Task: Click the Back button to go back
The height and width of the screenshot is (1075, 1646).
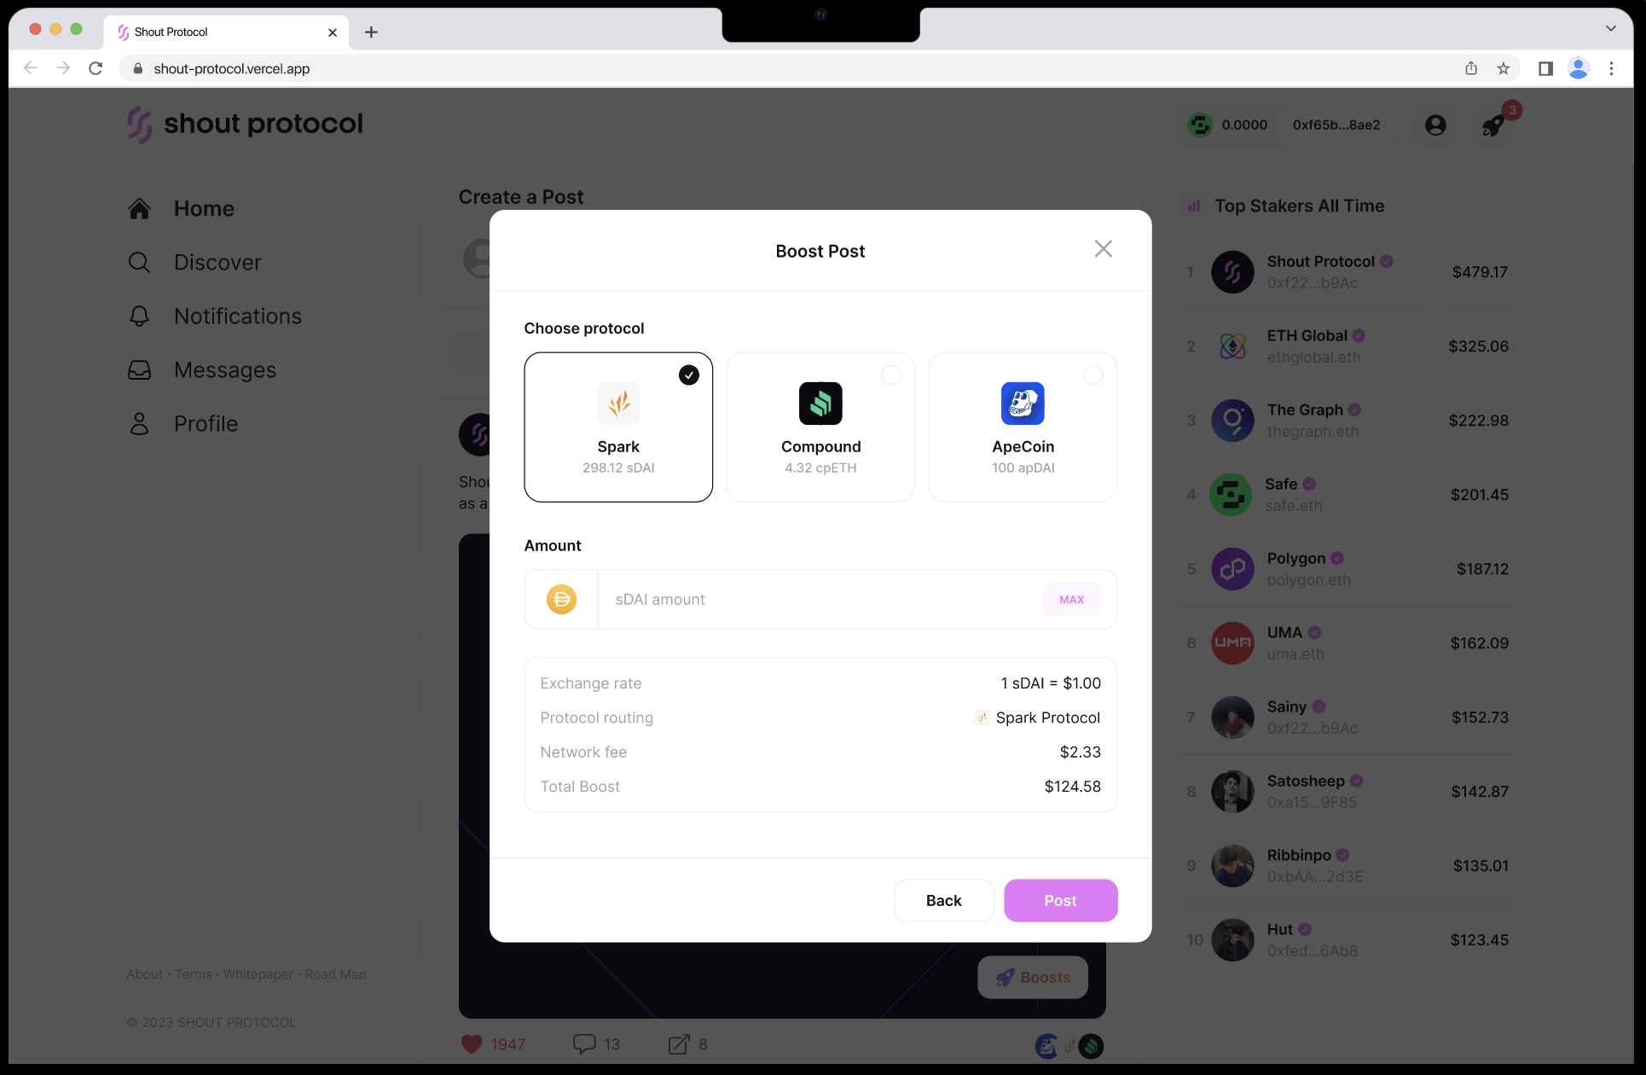Action: (x=943, y=900)
